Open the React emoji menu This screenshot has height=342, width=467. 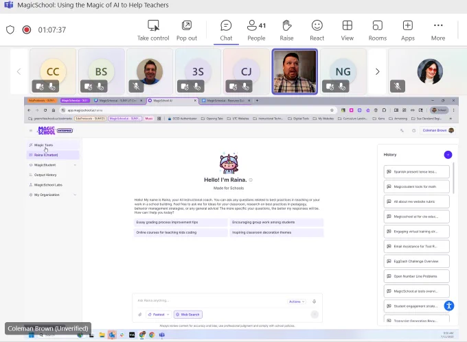(x=317, y=30)
